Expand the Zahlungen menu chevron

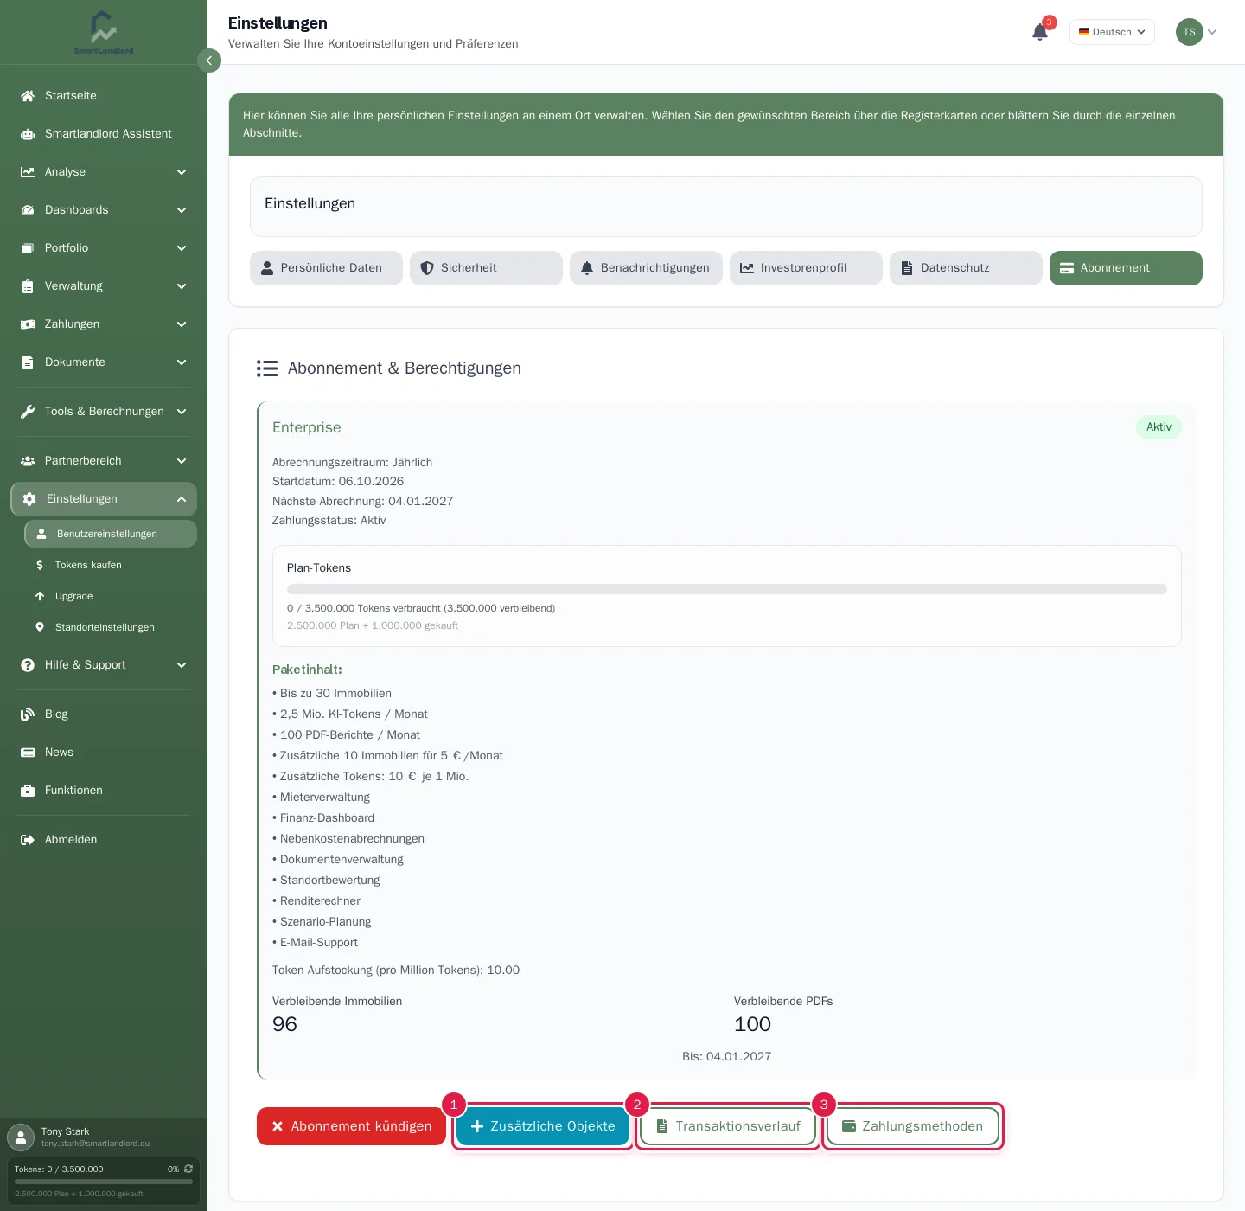coord(182,324)
